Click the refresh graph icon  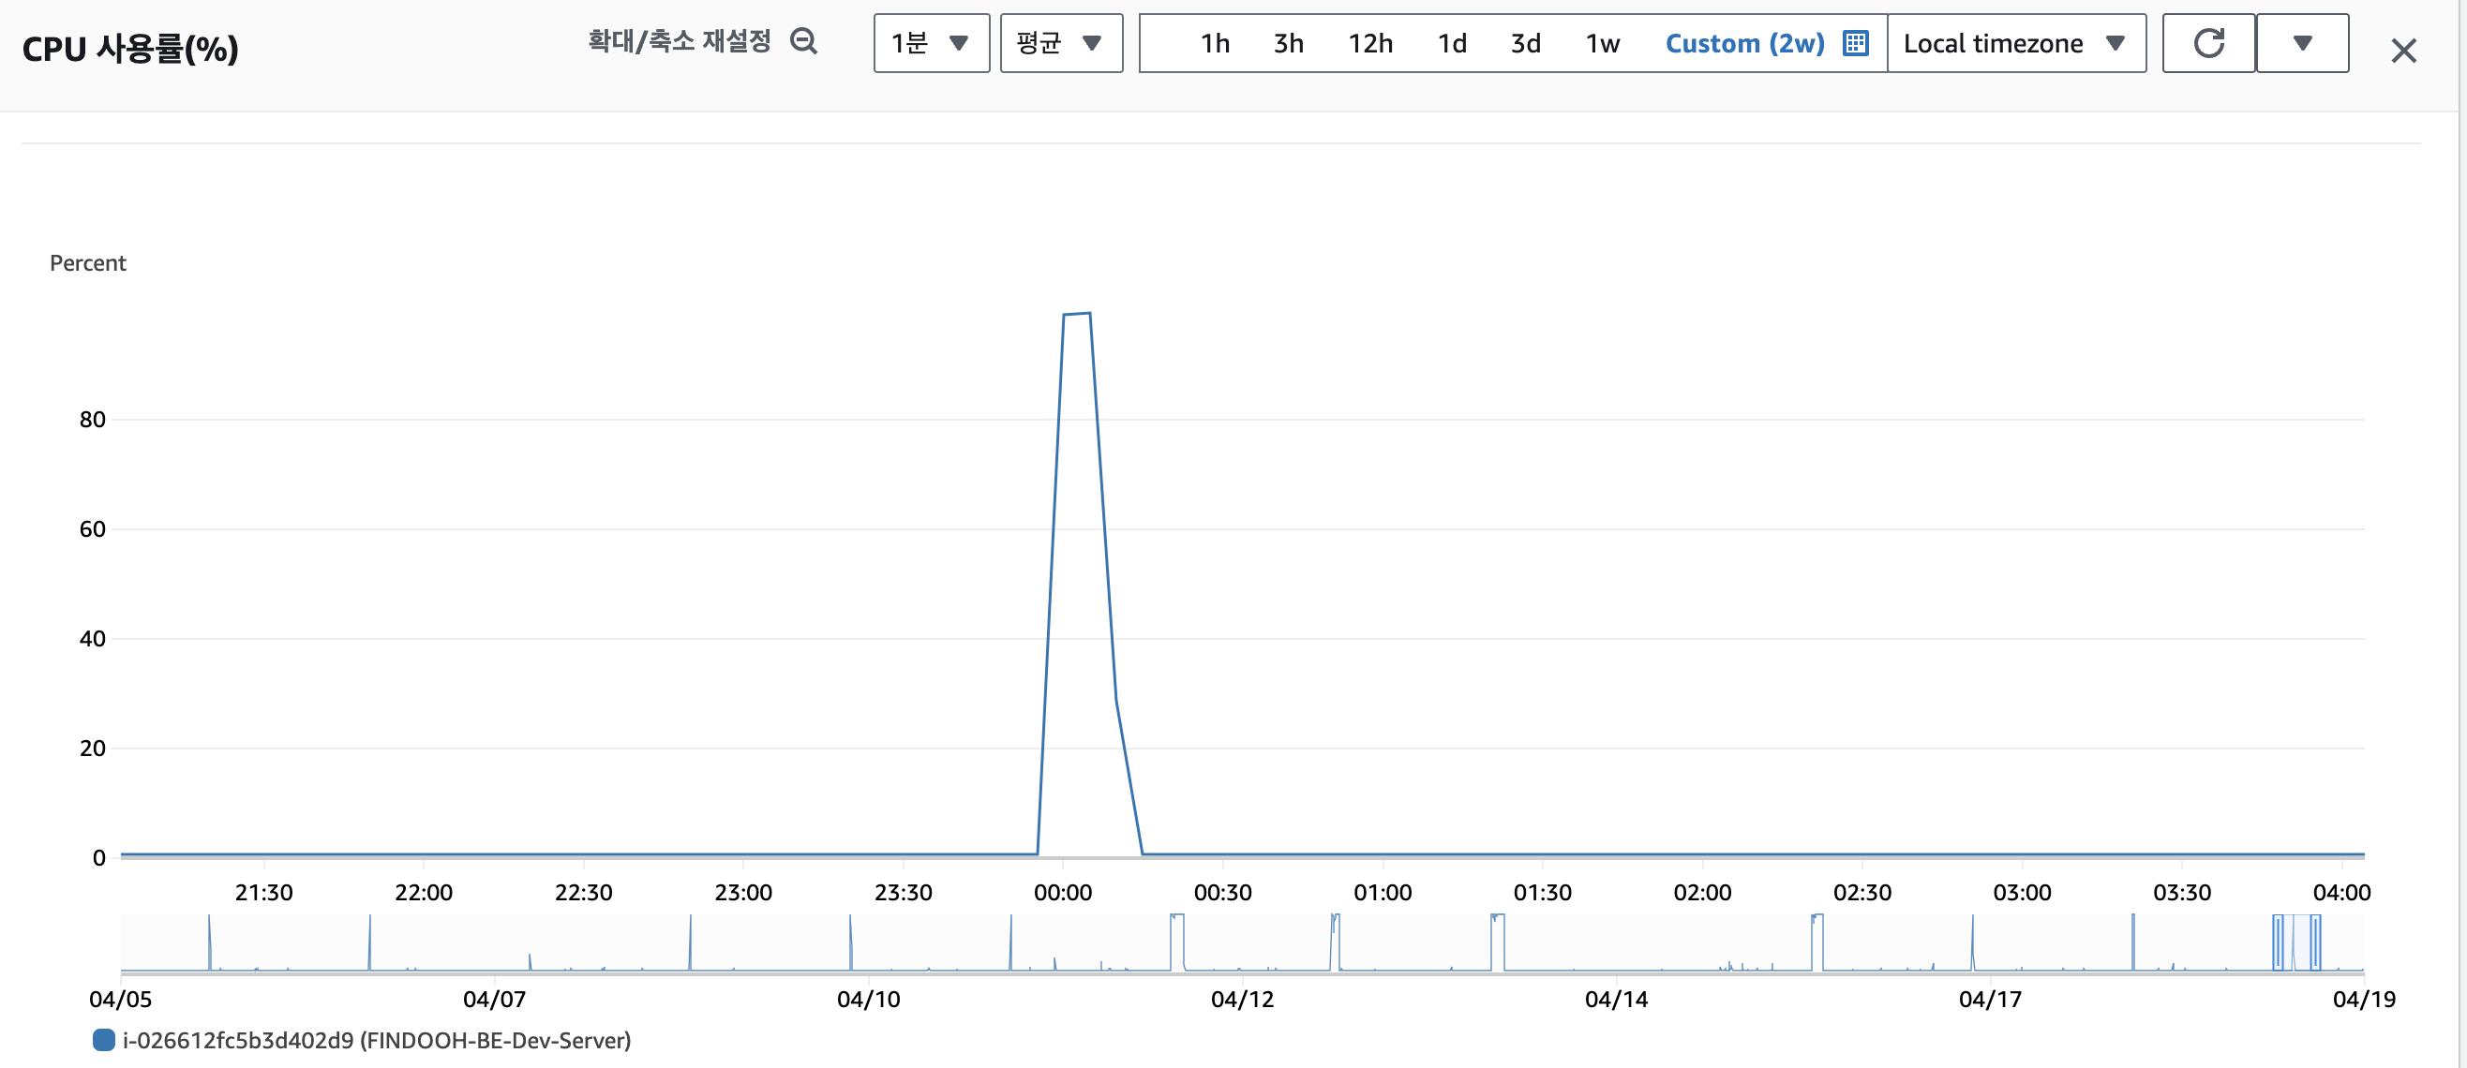click(2208, 43)
